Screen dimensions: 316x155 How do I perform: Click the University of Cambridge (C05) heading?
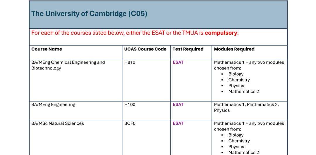(x=89, y=14)
